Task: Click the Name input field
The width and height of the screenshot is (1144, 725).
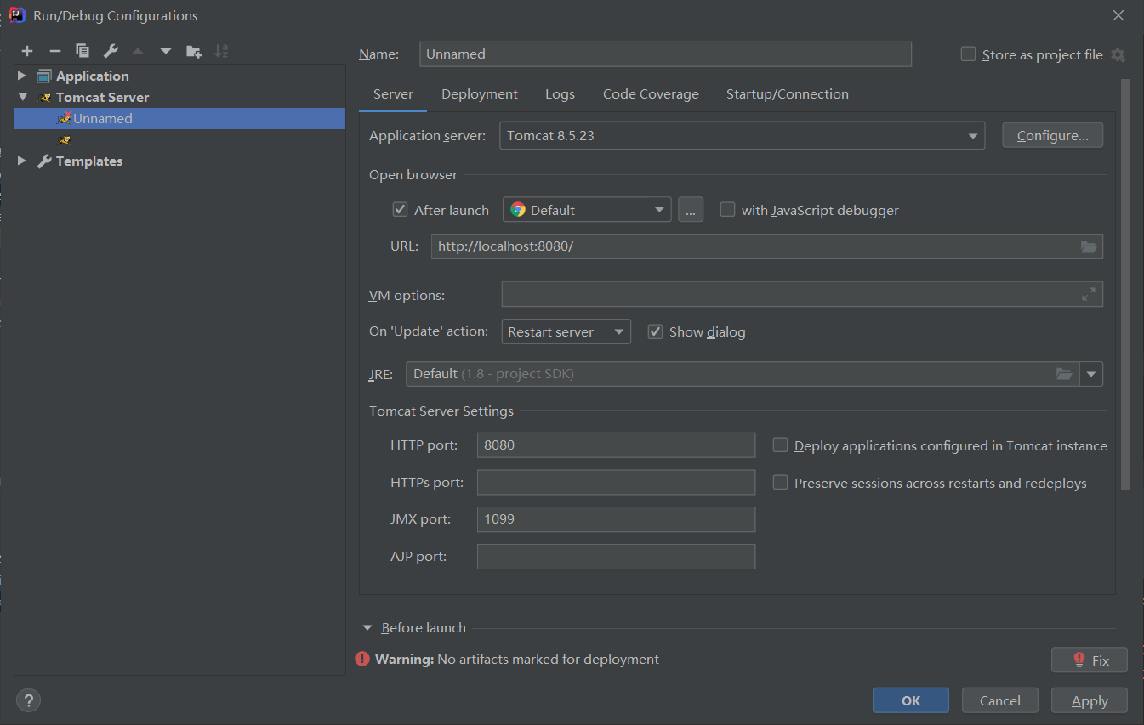Action: click(x=666, y=54)
